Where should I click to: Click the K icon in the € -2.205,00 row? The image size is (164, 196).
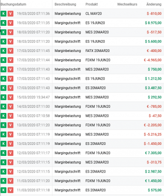(x=3, y=125)
